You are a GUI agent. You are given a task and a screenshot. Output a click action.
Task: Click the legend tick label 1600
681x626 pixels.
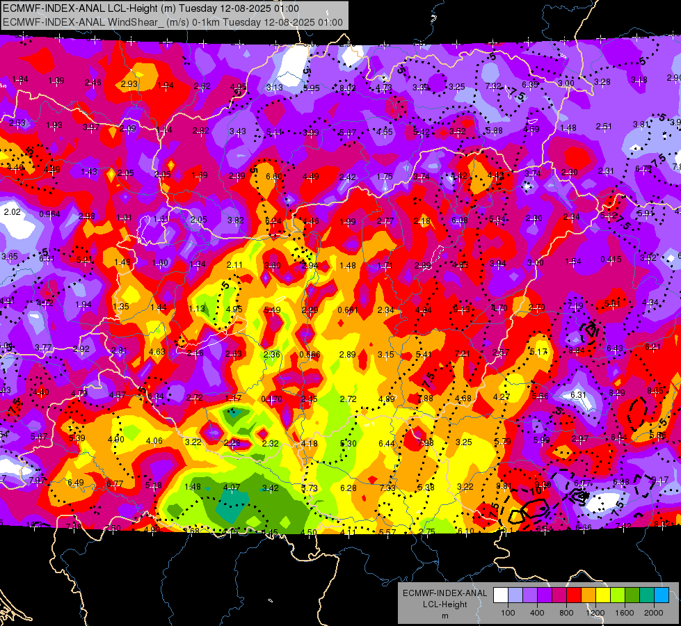pos(625,613)
